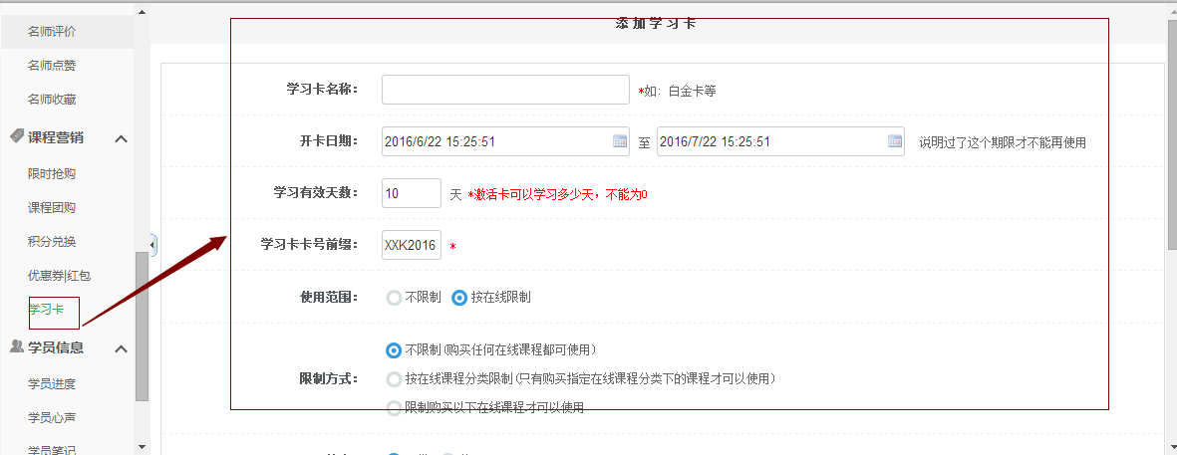The height and width of the screenshot is (455, 1177).
Task: Go to 优惠券|红包 page
Action: click(x=59, y=275)
